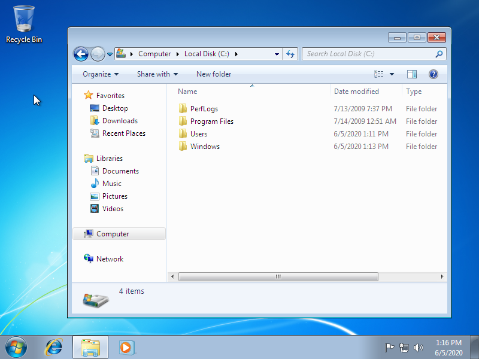Open the Windows Start button
The height and width of the screenshot is (359, 479).
coord(16,348)
